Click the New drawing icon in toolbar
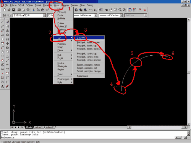The height and width of the screenshot is (143, 191). [5, 10]
